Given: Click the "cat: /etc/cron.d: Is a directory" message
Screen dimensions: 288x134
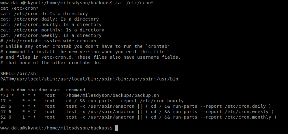Looking at the screenshot, I should [44, 14].
